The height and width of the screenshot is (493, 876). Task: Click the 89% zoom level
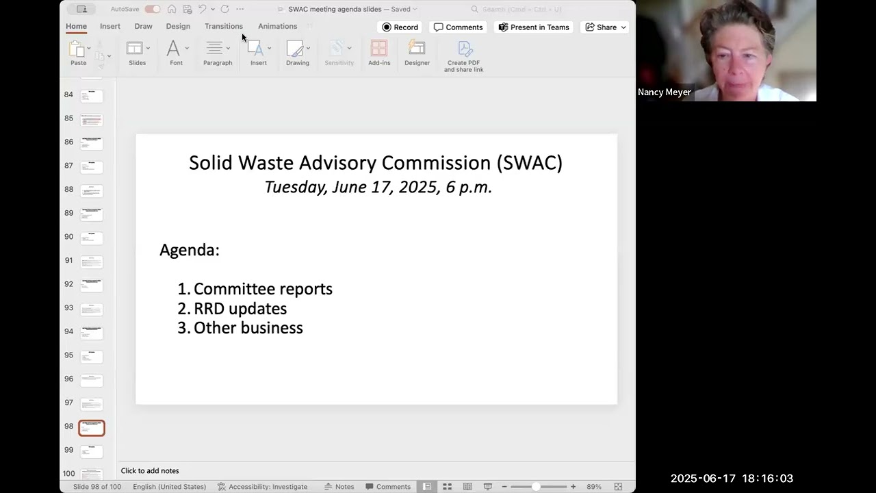tap(594, 487)
